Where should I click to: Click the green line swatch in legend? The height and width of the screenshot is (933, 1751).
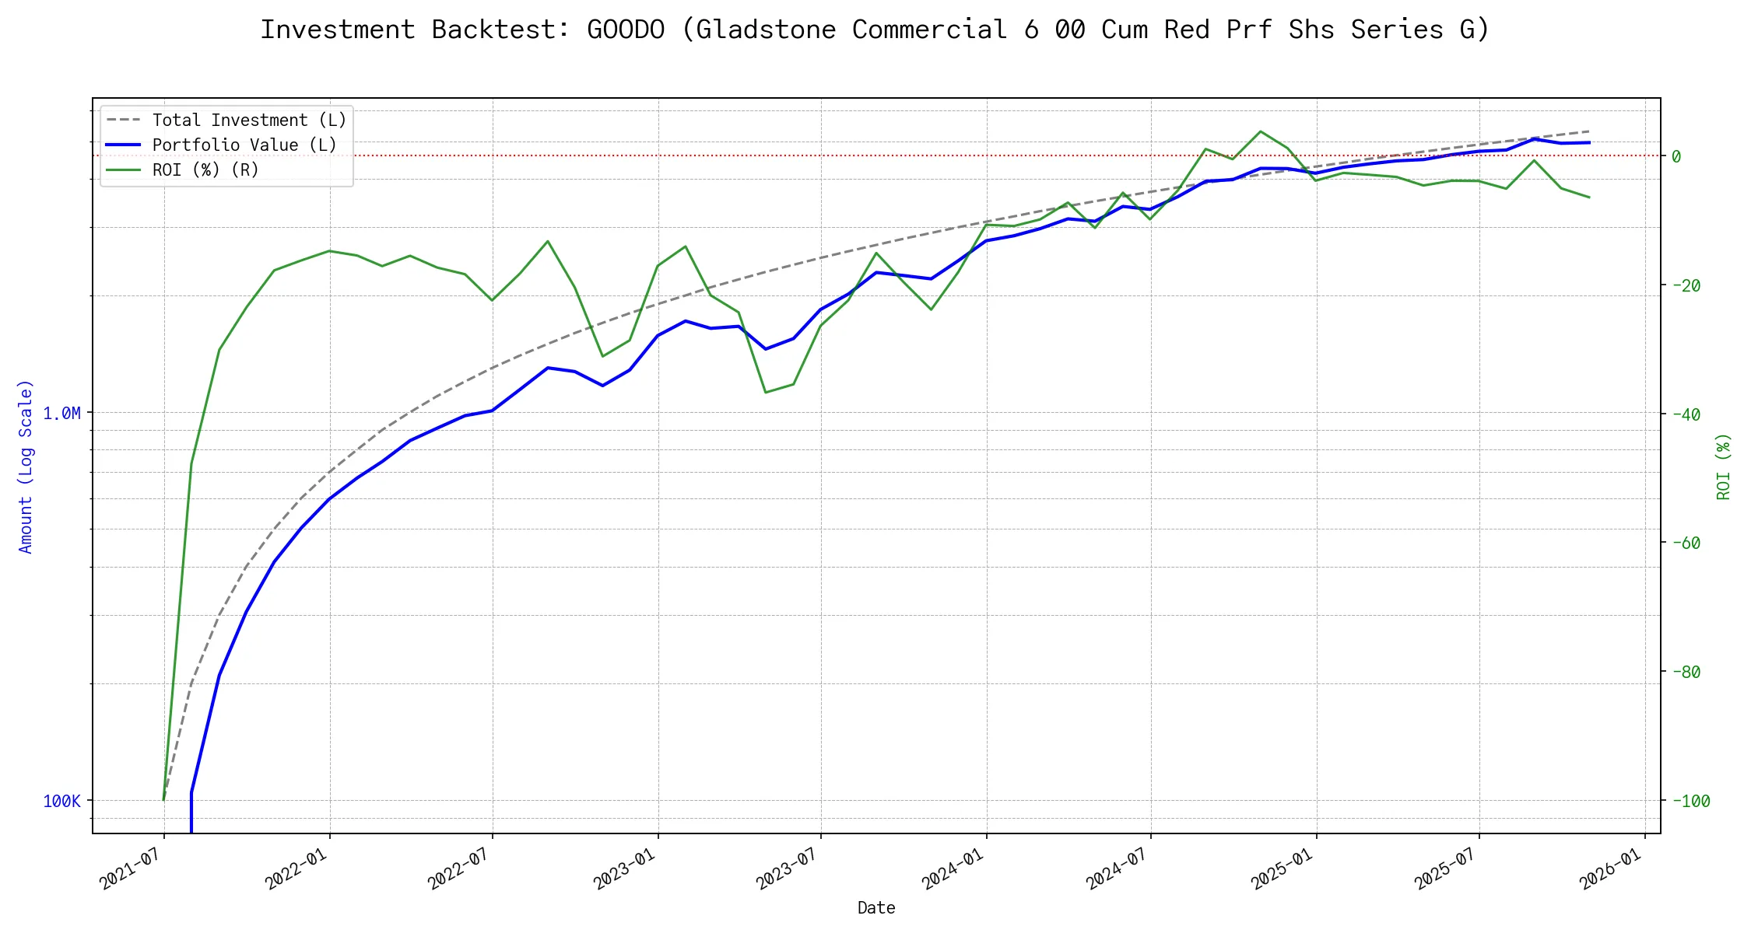pyautogui.click(x=123, y=170)
